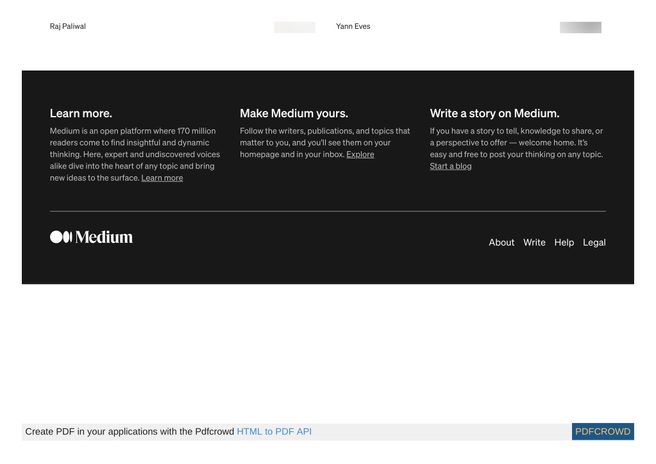Click the 'Make Medium yours.' heading
Viewport: 656px width, 464px height.
point(294,113)
